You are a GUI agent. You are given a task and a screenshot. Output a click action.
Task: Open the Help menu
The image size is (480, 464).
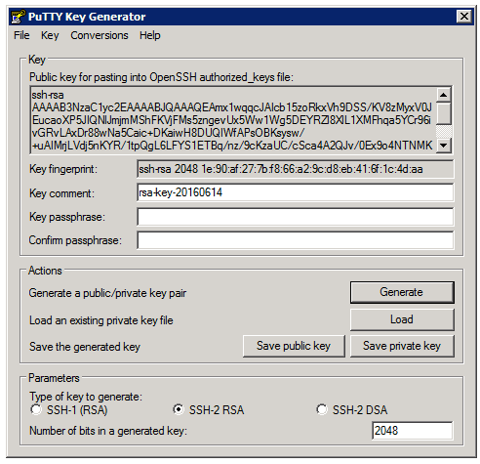(x=149, y=35)
